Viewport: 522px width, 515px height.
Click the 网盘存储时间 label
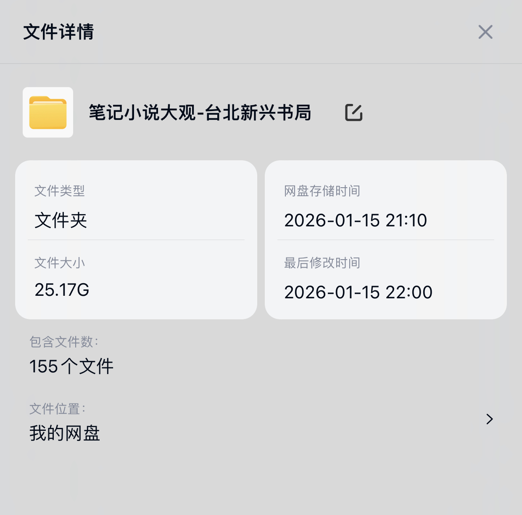pos(322,191)
